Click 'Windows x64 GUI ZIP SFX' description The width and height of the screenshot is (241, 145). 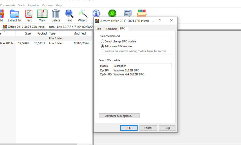[x=129, y=74]
